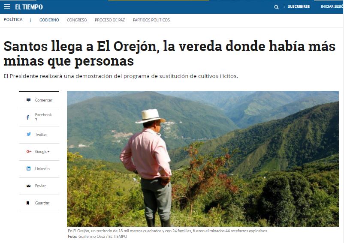Viewport: 344px width, 243px height.
Task: Click the search magnifier icon
Action: 276,7
